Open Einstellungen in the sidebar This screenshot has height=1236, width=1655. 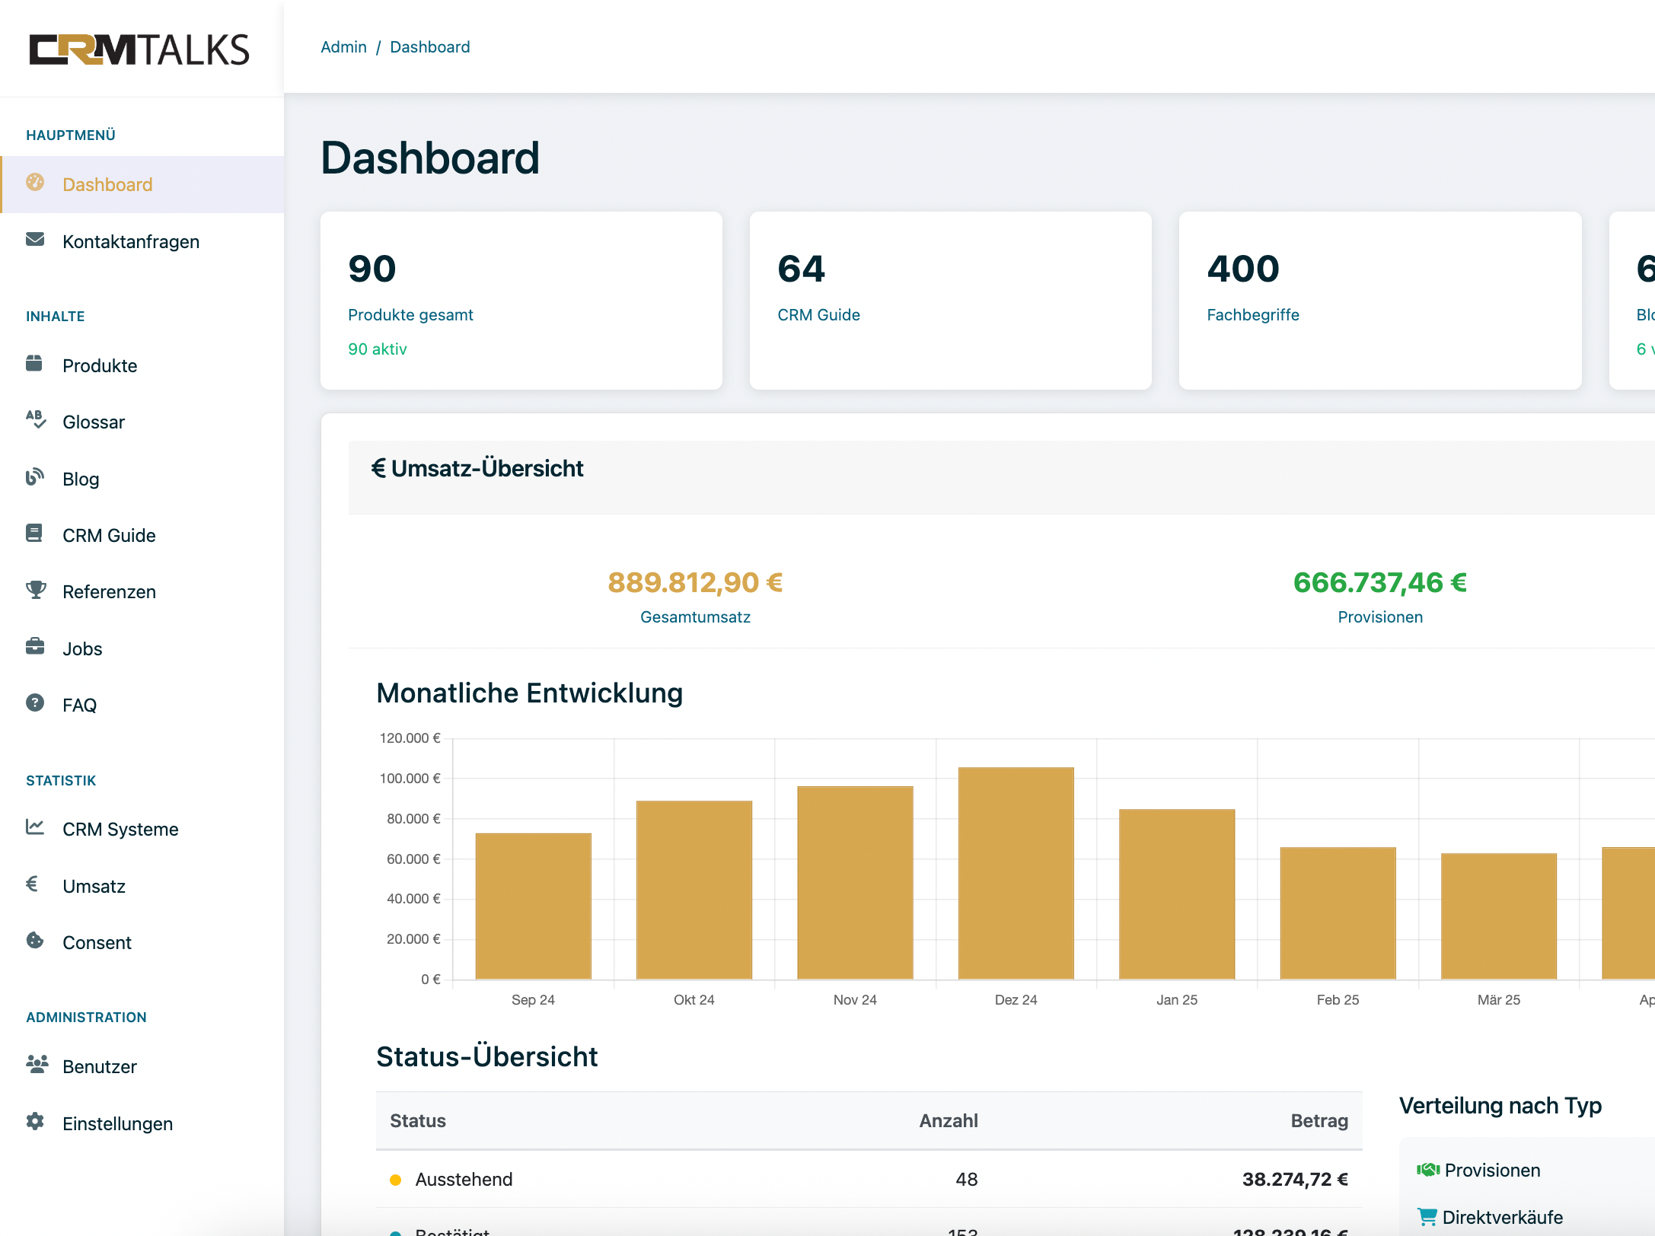click(x=142, y=1123)
